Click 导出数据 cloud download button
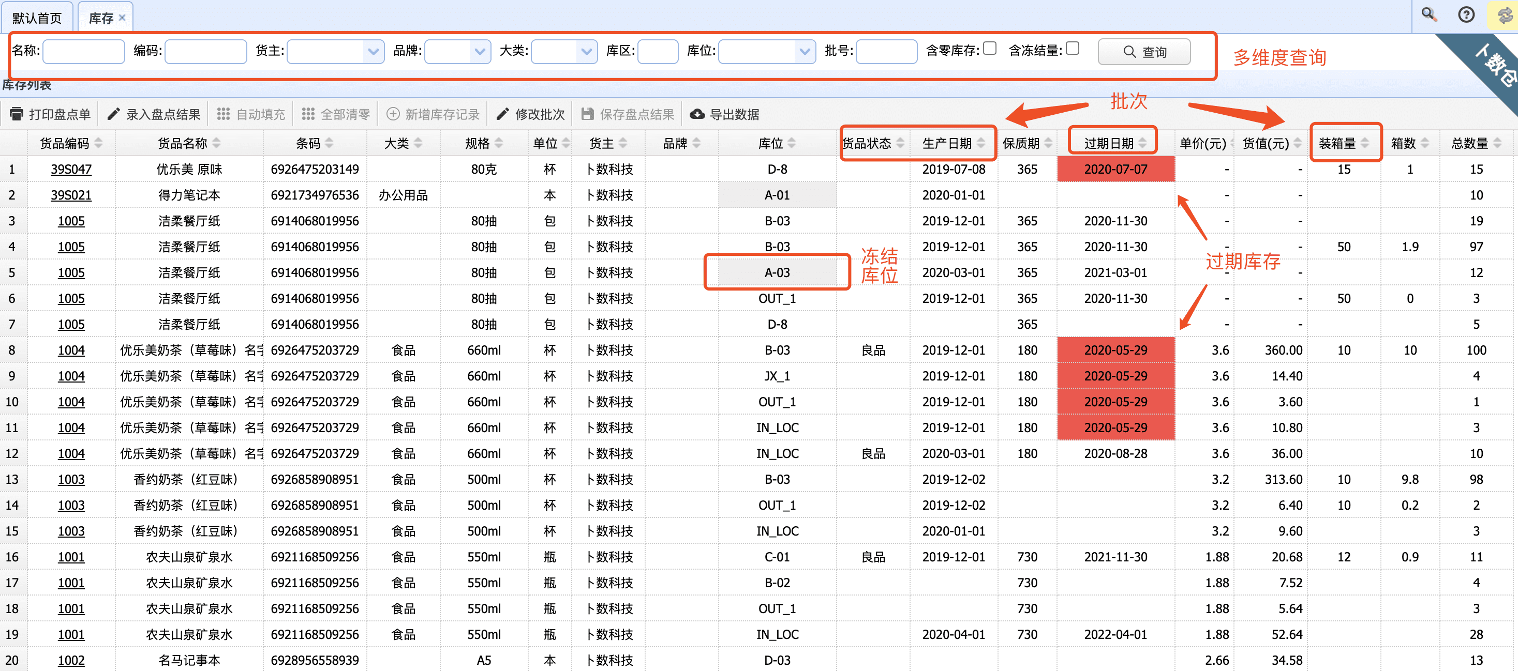The width and height of the screenshot is (1518, 671). pos(725,114)
